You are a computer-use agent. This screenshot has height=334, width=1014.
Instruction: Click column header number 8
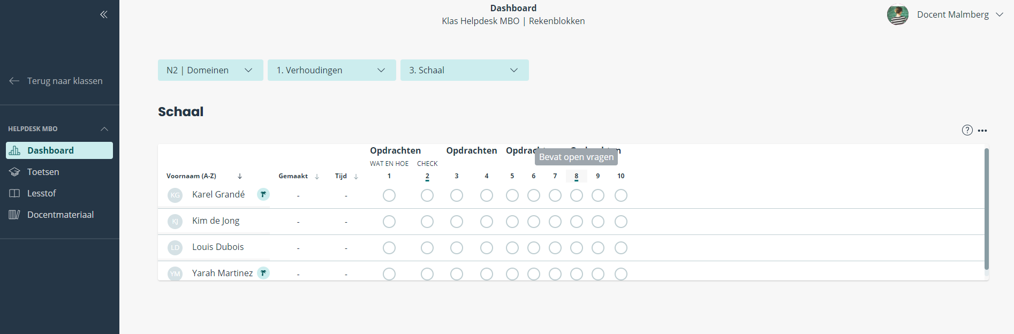tap(577, 176)
